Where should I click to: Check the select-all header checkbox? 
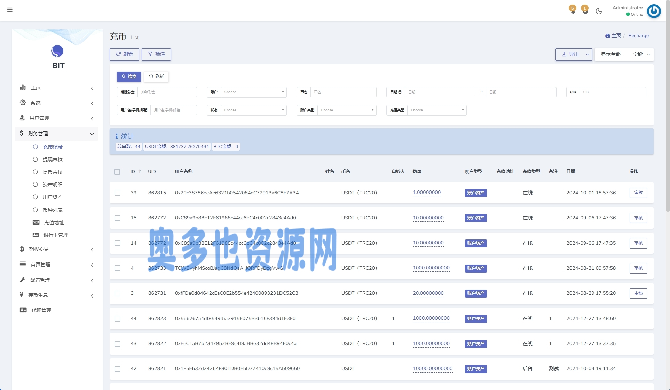117,172
